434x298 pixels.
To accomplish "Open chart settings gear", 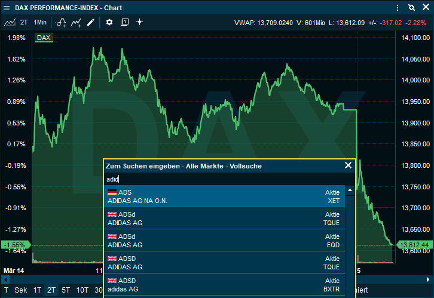I will 109,22.
